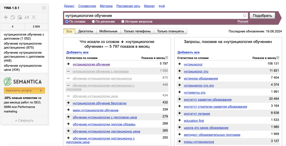The image size is (286, 146).
Task: Switch to the 'Мобильные' tab
Action: point(108,31)
